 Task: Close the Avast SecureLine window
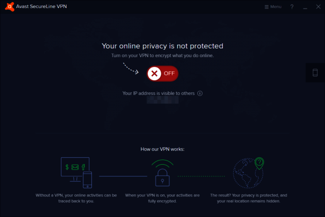tap(318, 7)
